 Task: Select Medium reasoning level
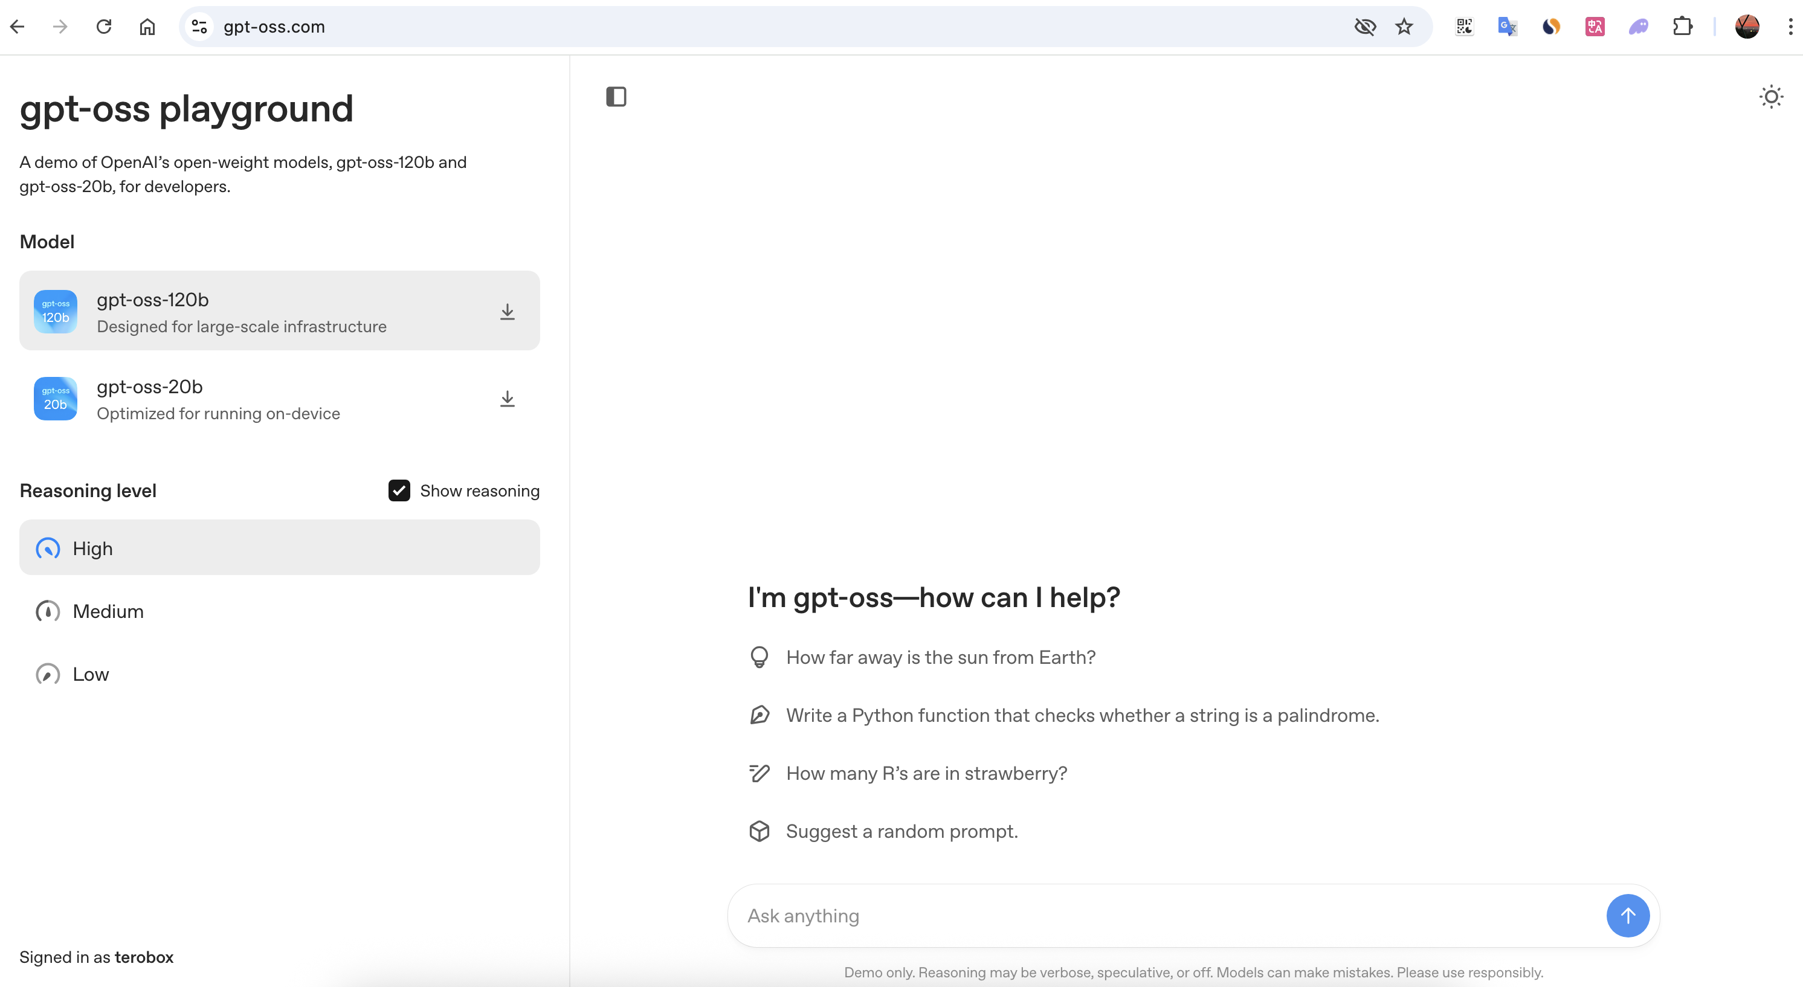(279, 611)
